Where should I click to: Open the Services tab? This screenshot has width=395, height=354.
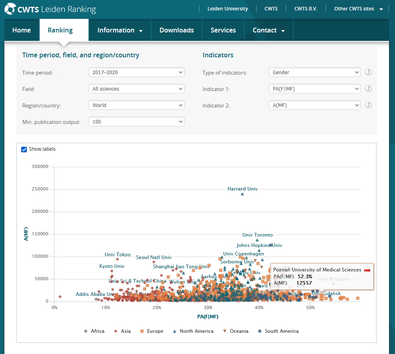click(223, 30)
